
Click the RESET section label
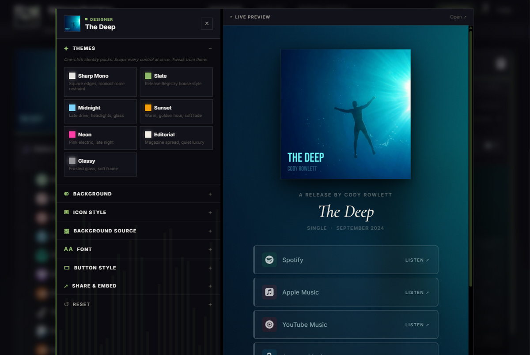pos(82,305)
